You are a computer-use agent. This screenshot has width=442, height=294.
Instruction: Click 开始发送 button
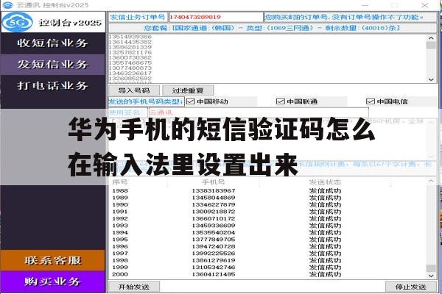click(134, 287)
